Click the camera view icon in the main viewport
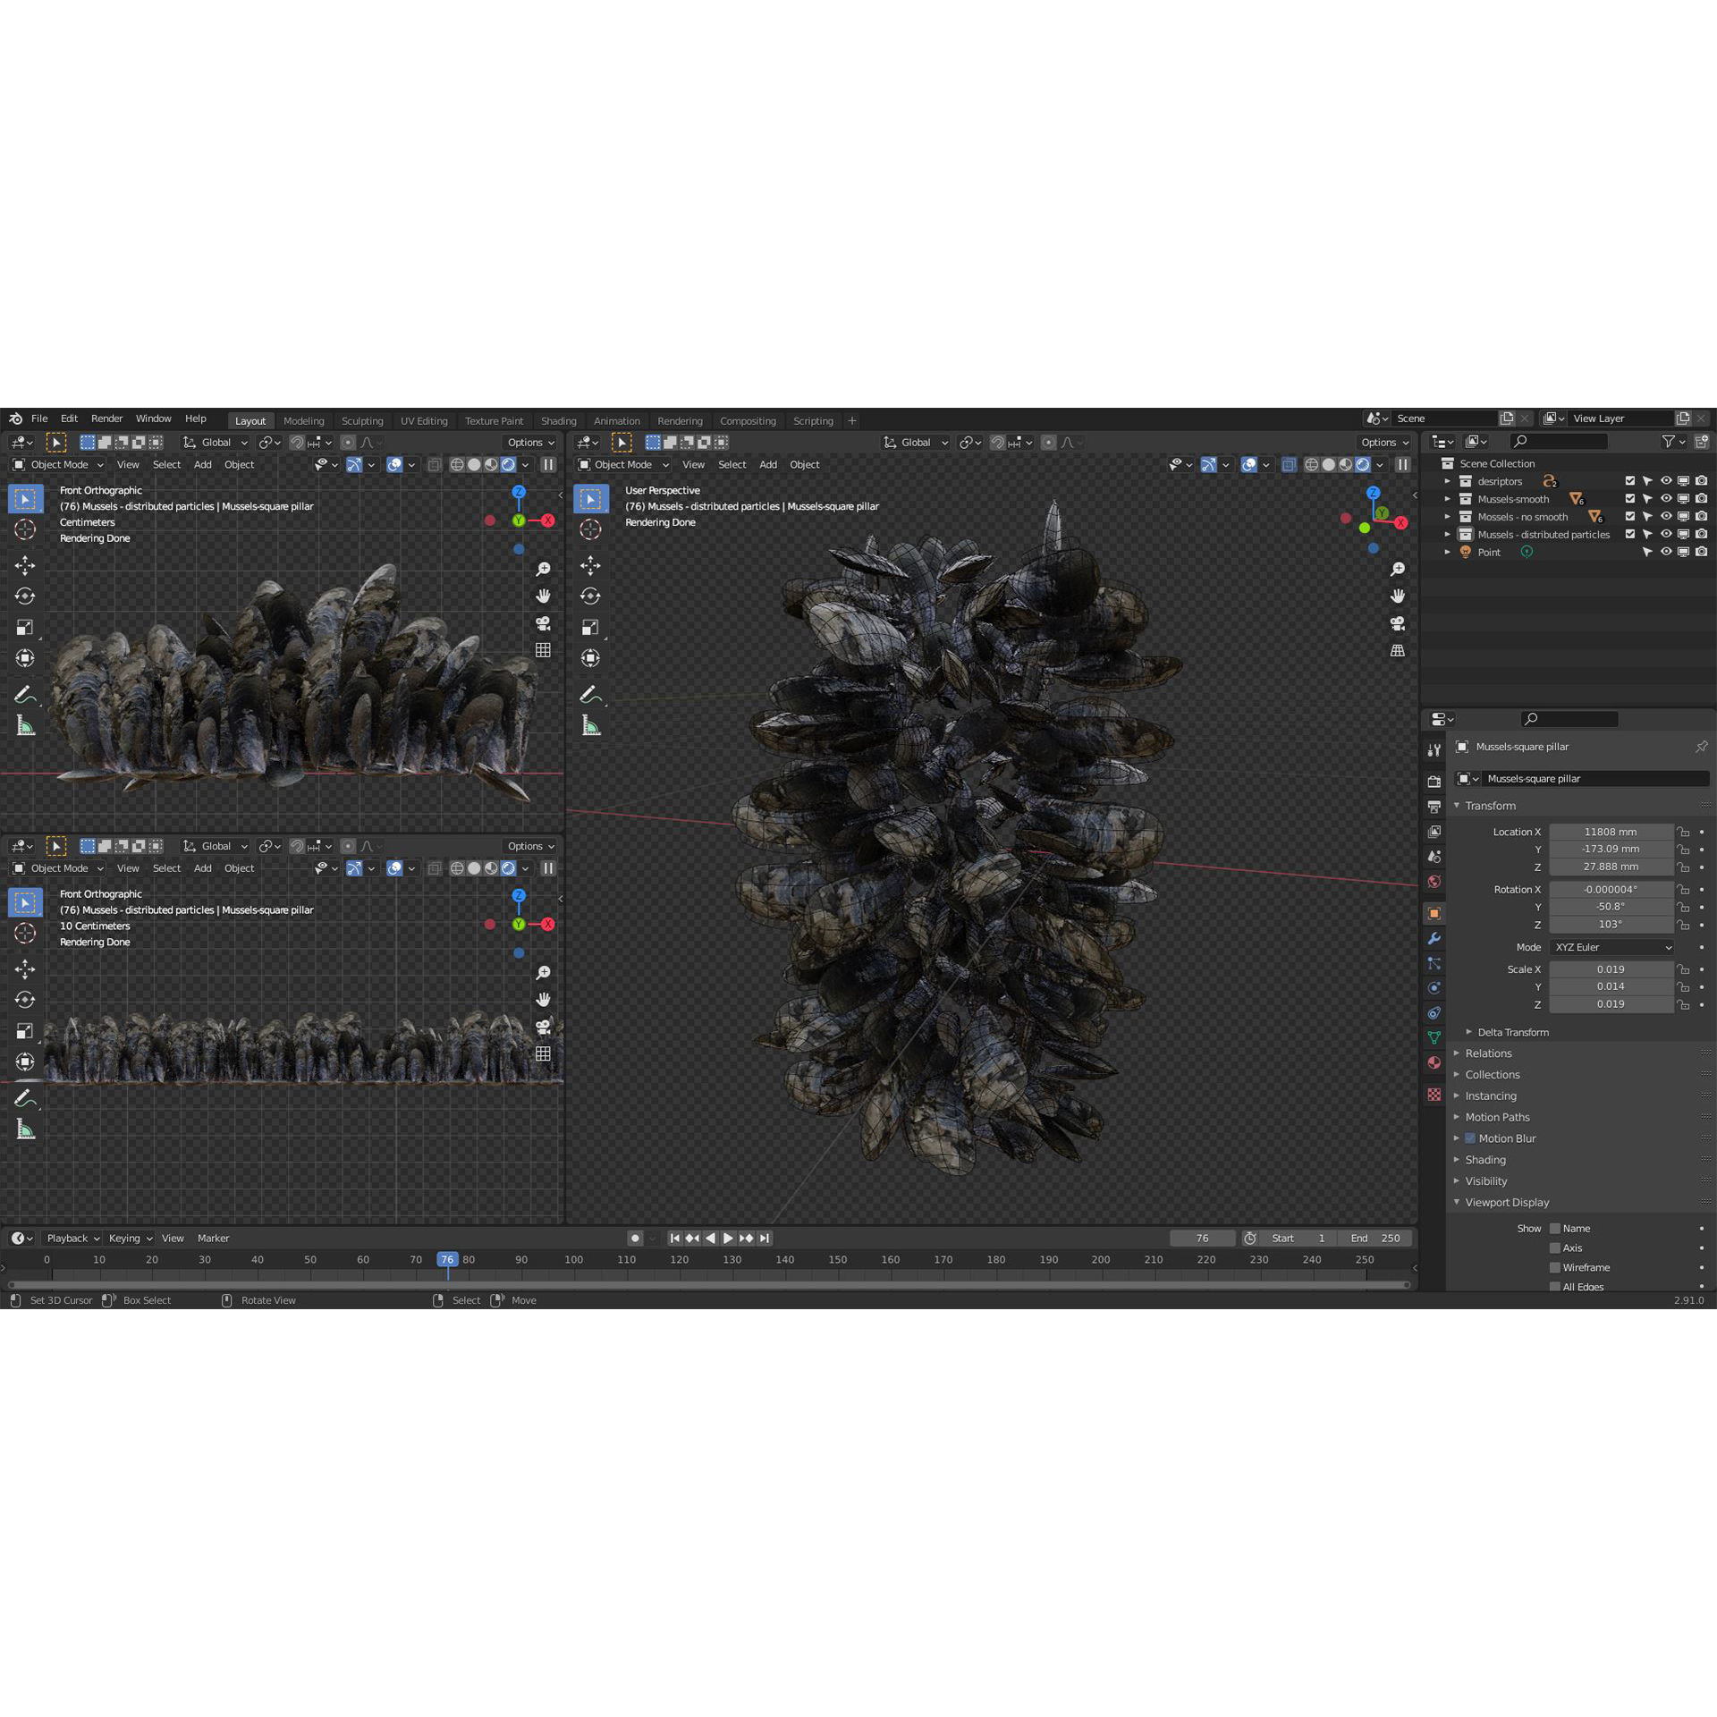1717x1717 pixels. pyautogui.click(x=1398, y=623)
